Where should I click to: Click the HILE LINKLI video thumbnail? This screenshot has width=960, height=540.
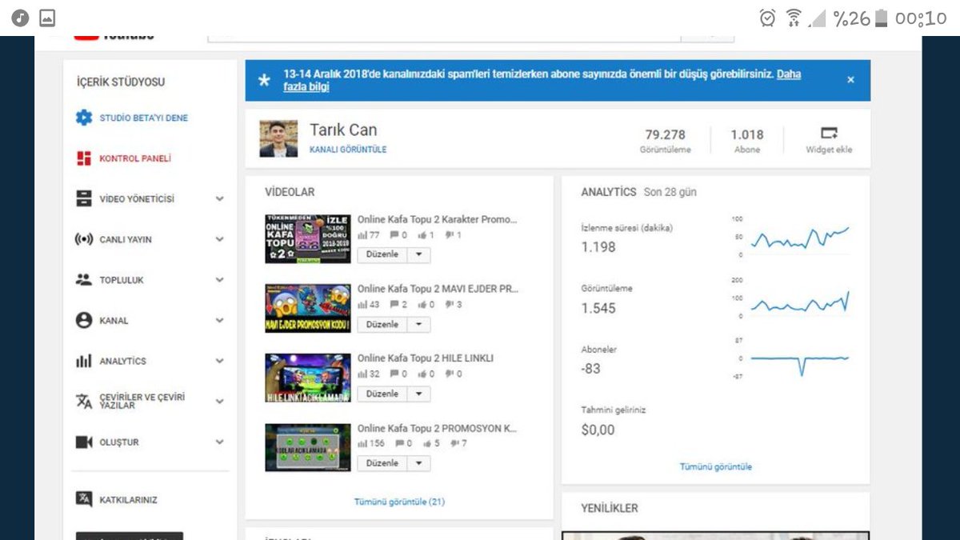[x=308, y=378]
